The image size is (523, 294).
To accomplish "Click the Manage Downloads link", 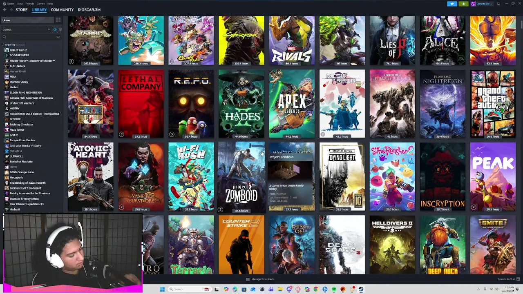I will 262,279.
